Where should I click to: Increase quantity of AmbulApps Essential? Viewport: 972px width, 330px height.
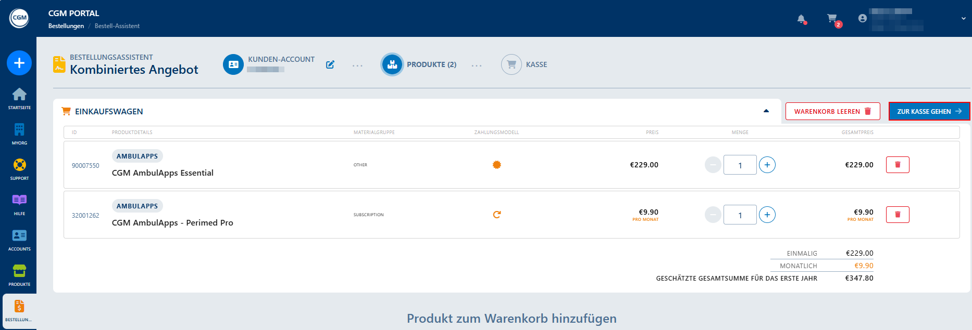pyautogui.click(x=767, y=165)
